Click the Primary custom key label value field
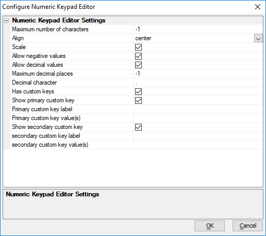 pos(198,109)
